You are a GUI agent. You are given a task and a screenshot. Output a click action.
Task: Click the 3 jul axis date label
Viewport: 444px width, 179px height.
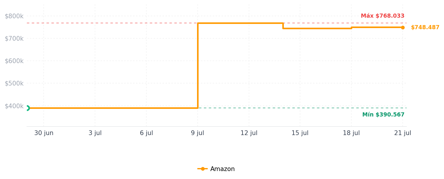click(95, 133)
